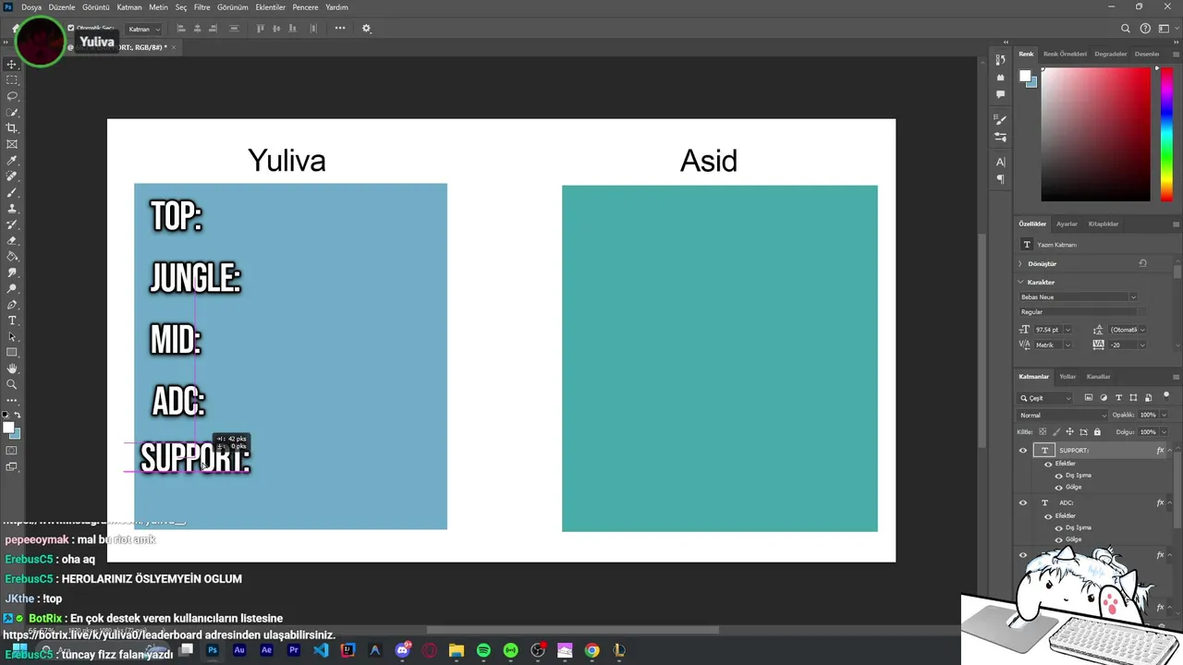Open the Eklentiler menu
Viewport: 1183px width, 665px height.
270,7
